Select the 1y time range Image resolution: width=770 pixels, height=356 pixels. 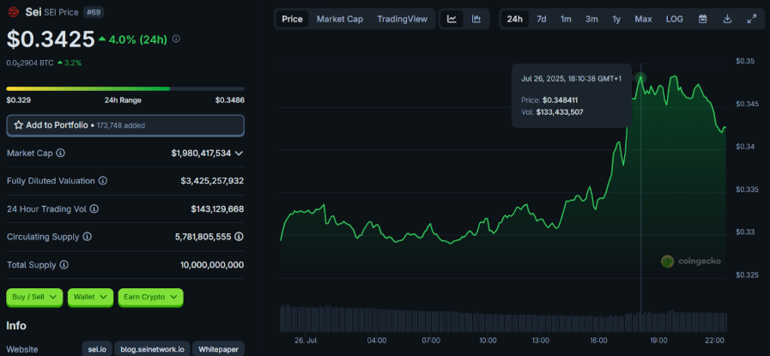pyautogui.click(x=616, y=19)
